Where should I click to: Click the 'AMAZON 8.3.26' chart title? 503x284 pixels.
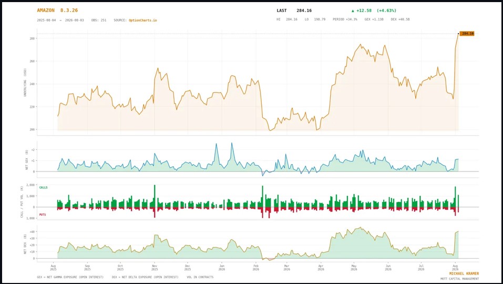(x=57, y=11)
